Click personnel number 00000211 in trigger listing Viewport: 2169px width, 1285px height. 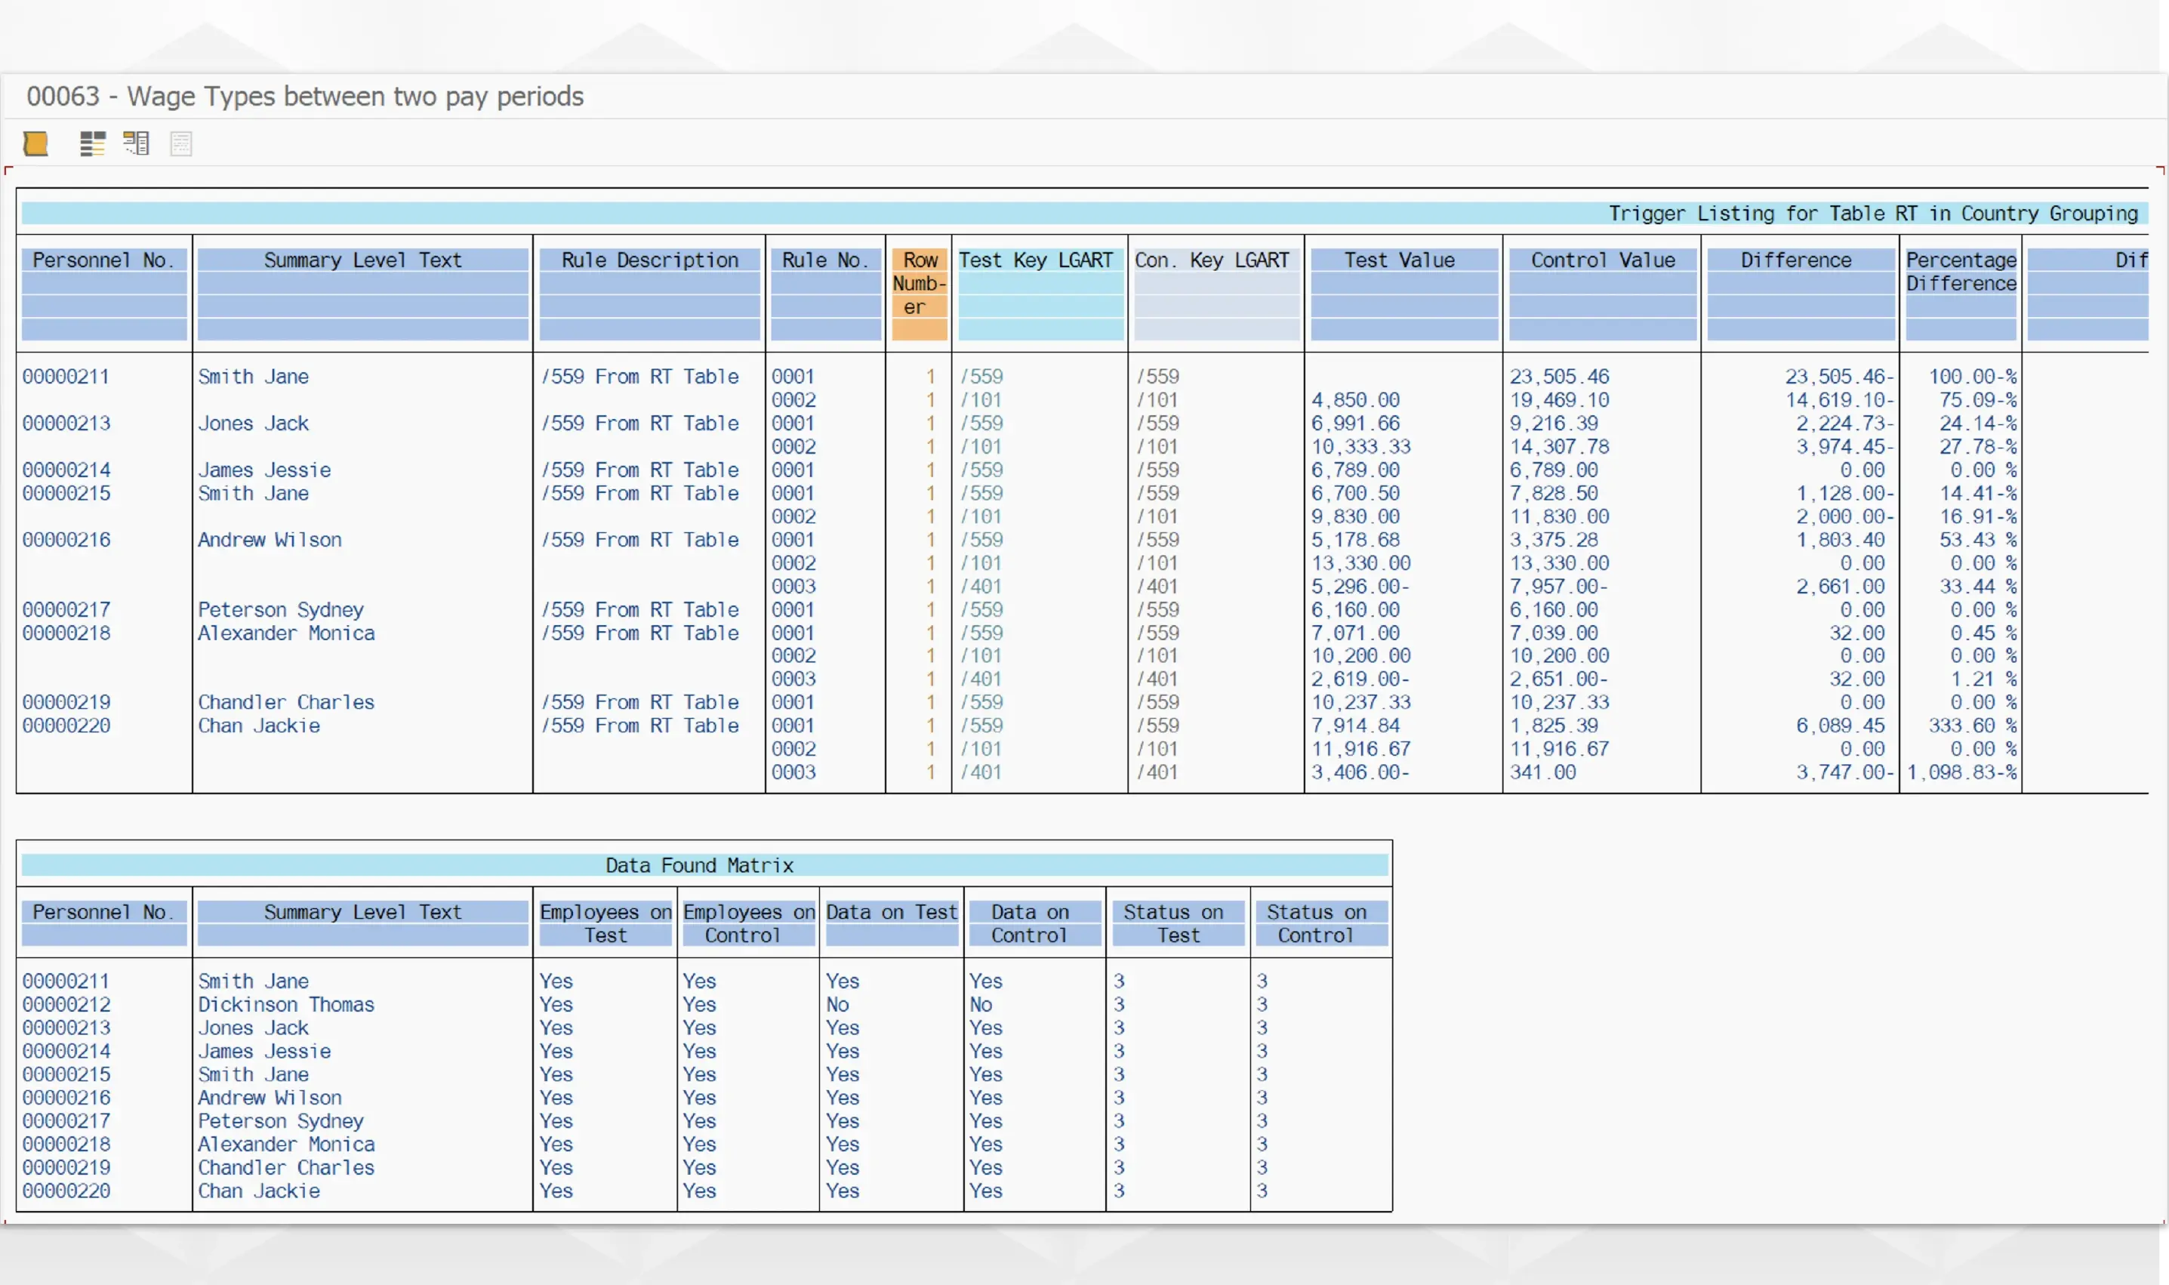66,377
